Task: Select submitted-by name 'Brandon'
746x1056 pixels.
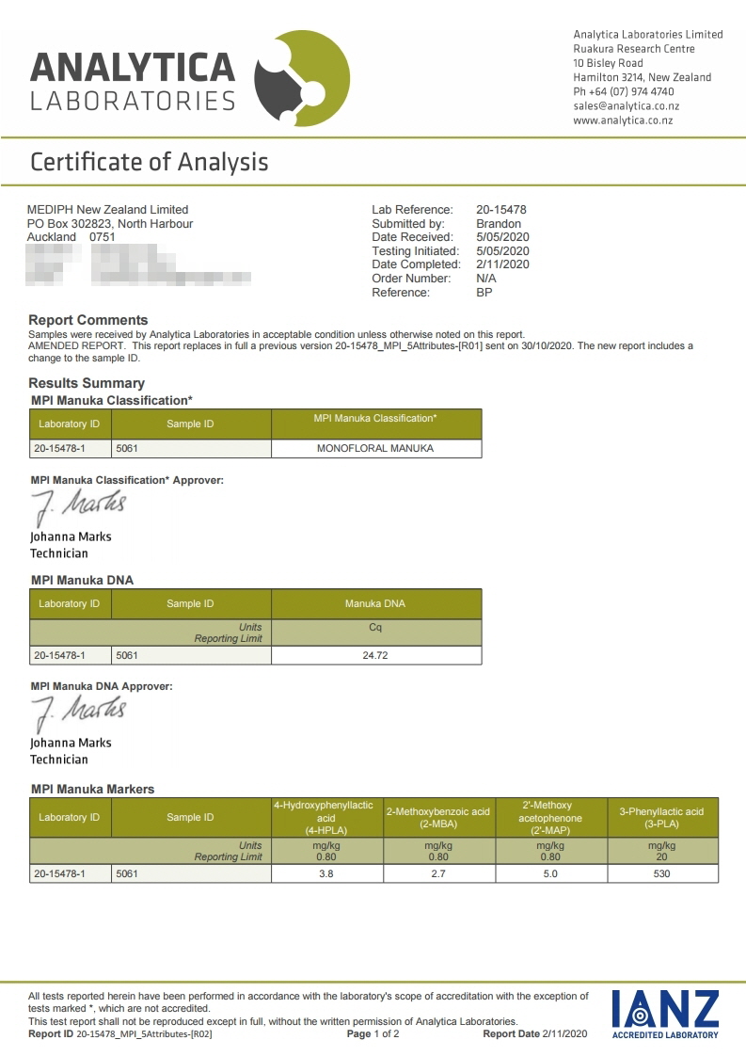Action: click(x=499, y=224)
